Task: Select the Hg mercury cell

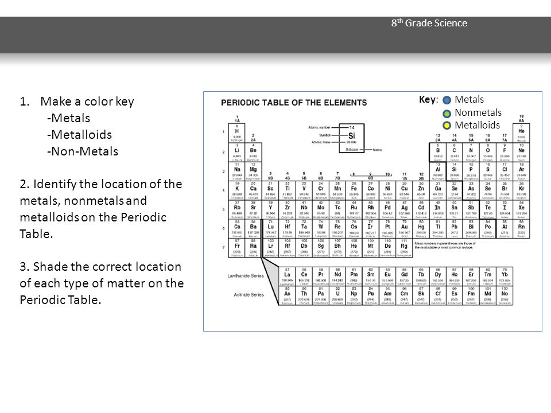Action: (421, 229)
